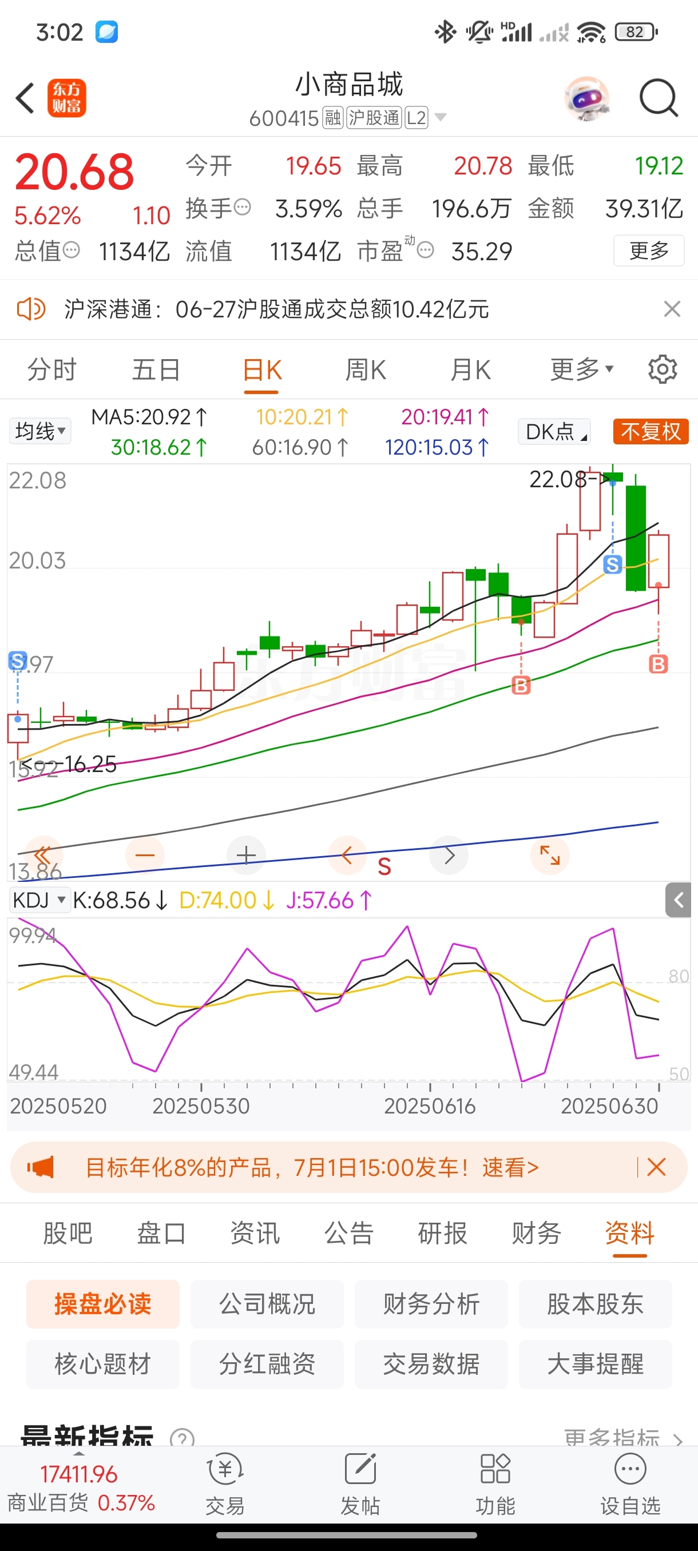Switch to 分时 chart tab
The width and height of the screenshot is (698, 1551).
coord(53,369)
